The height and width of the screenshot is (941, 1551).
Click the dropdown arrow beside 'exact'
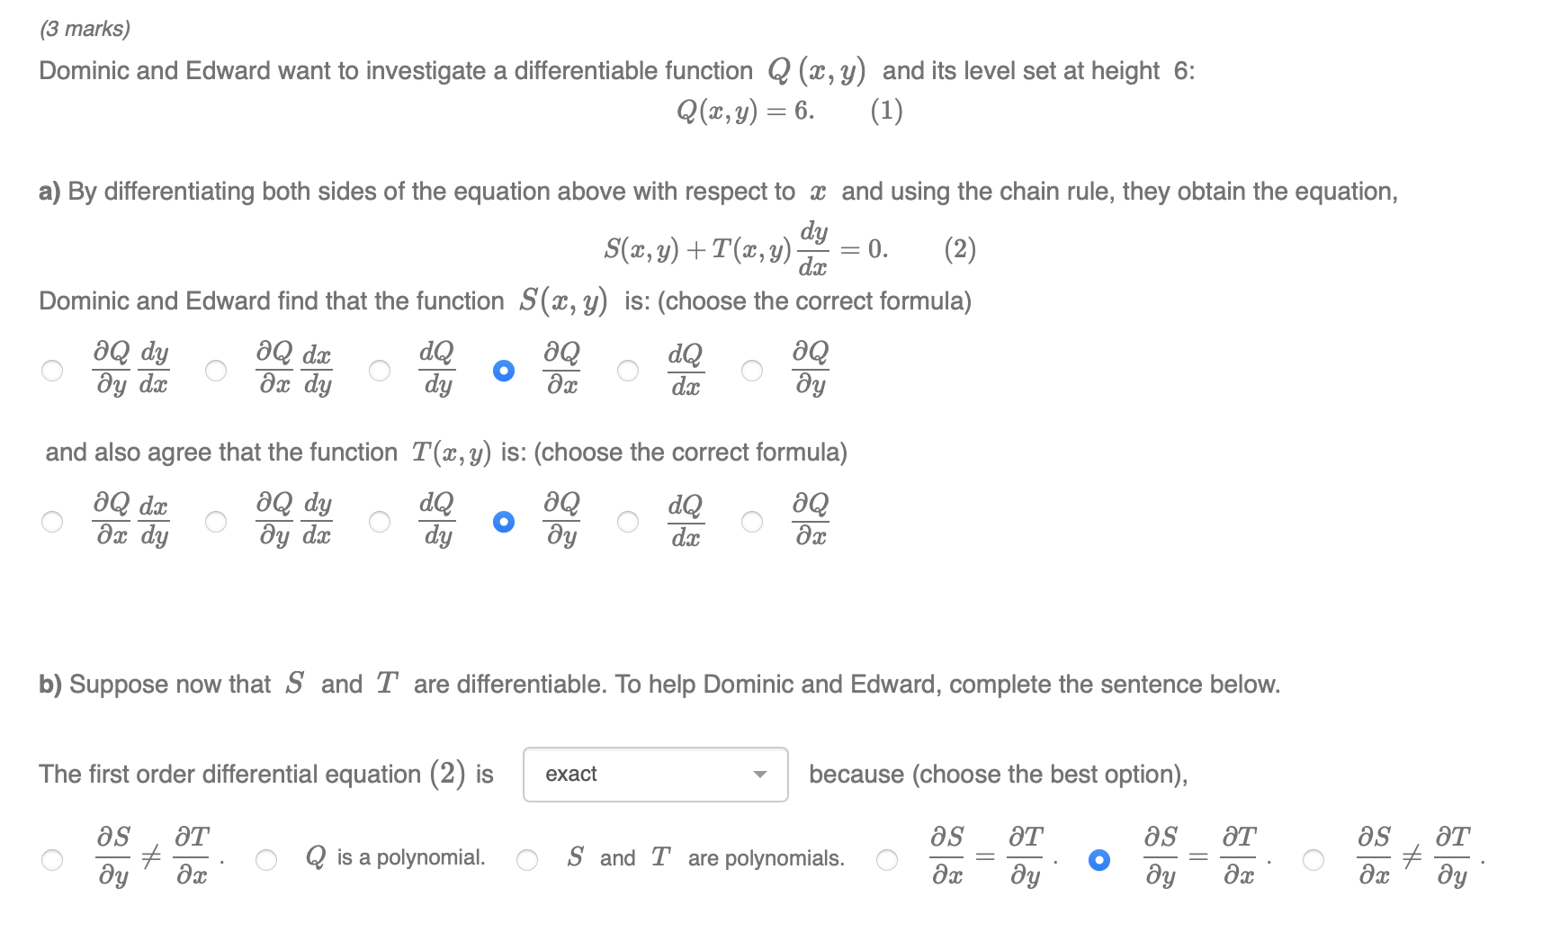(760, 774)
